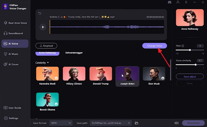Click the Download button
Image resolution: width=207 pixels, height=127 pixels.
coord(193,123)
